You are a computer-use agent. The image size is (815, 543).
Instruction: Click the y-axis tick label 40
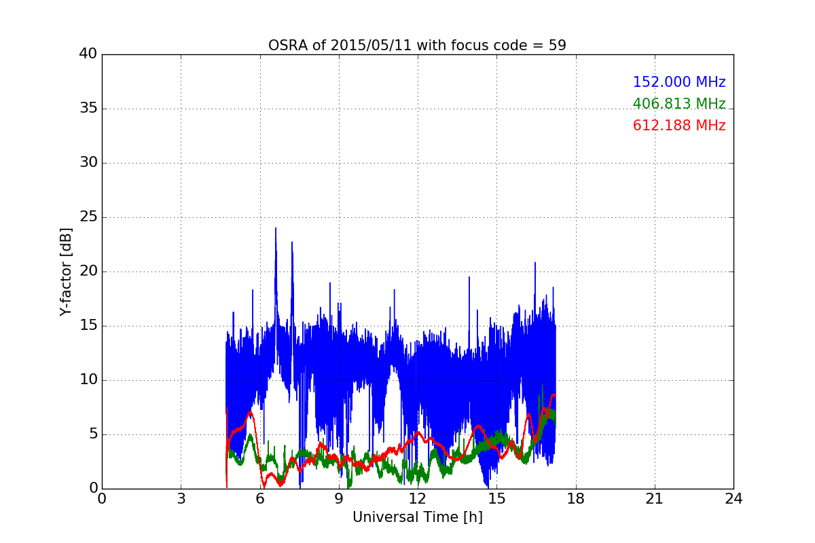point(88,54)
